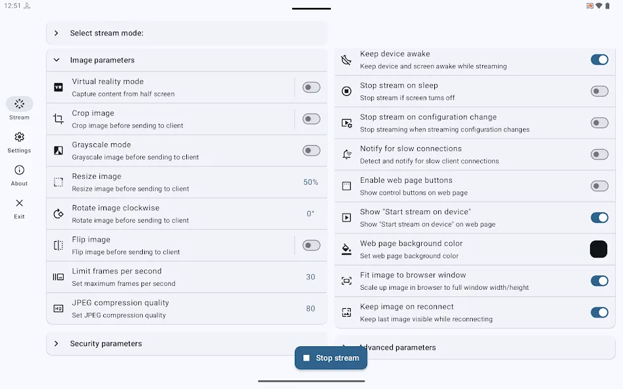Viewport: 623px width, 389px height.
Task: Click the Stop stream button
Action: [x=331, y=358]
